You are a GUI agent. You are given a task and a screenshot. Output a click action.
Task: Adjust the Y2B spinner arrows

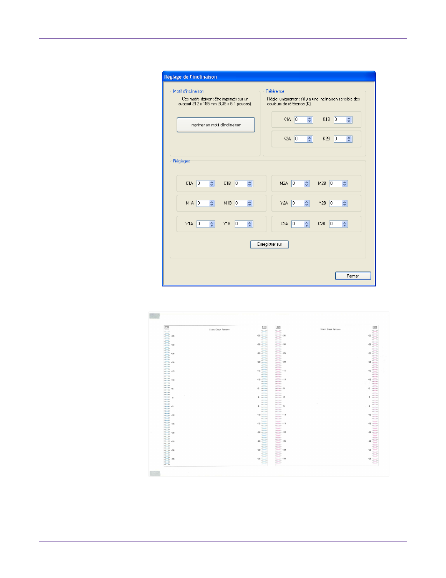[x=345, y=203]
